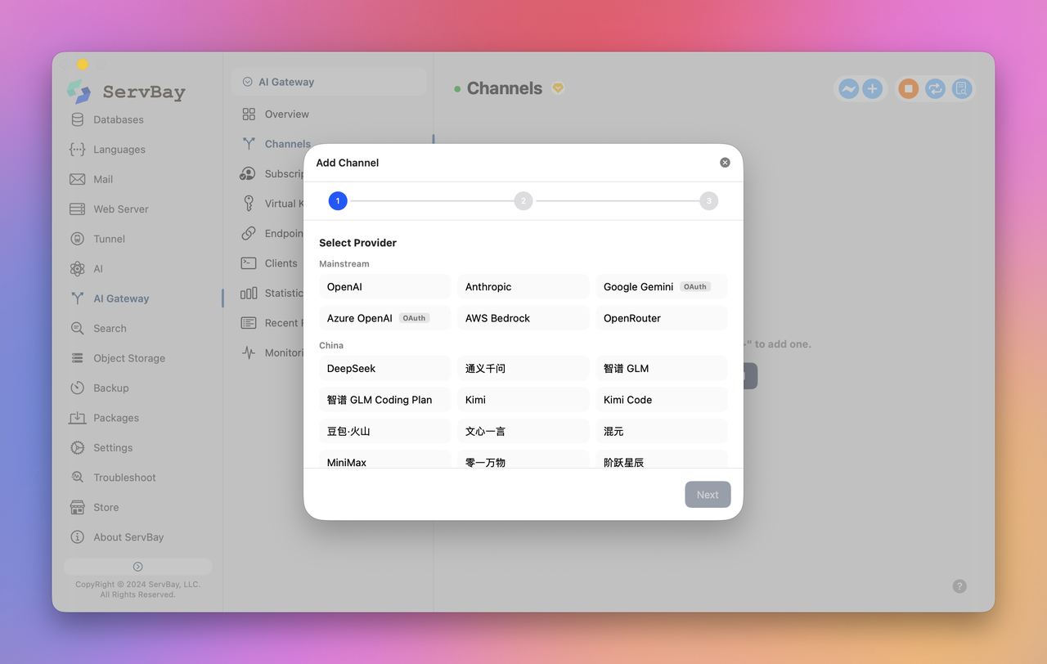
Task: Open Monitoring in the AI Gateway menu
Action: pyautogui.click(x=272, y=353)
